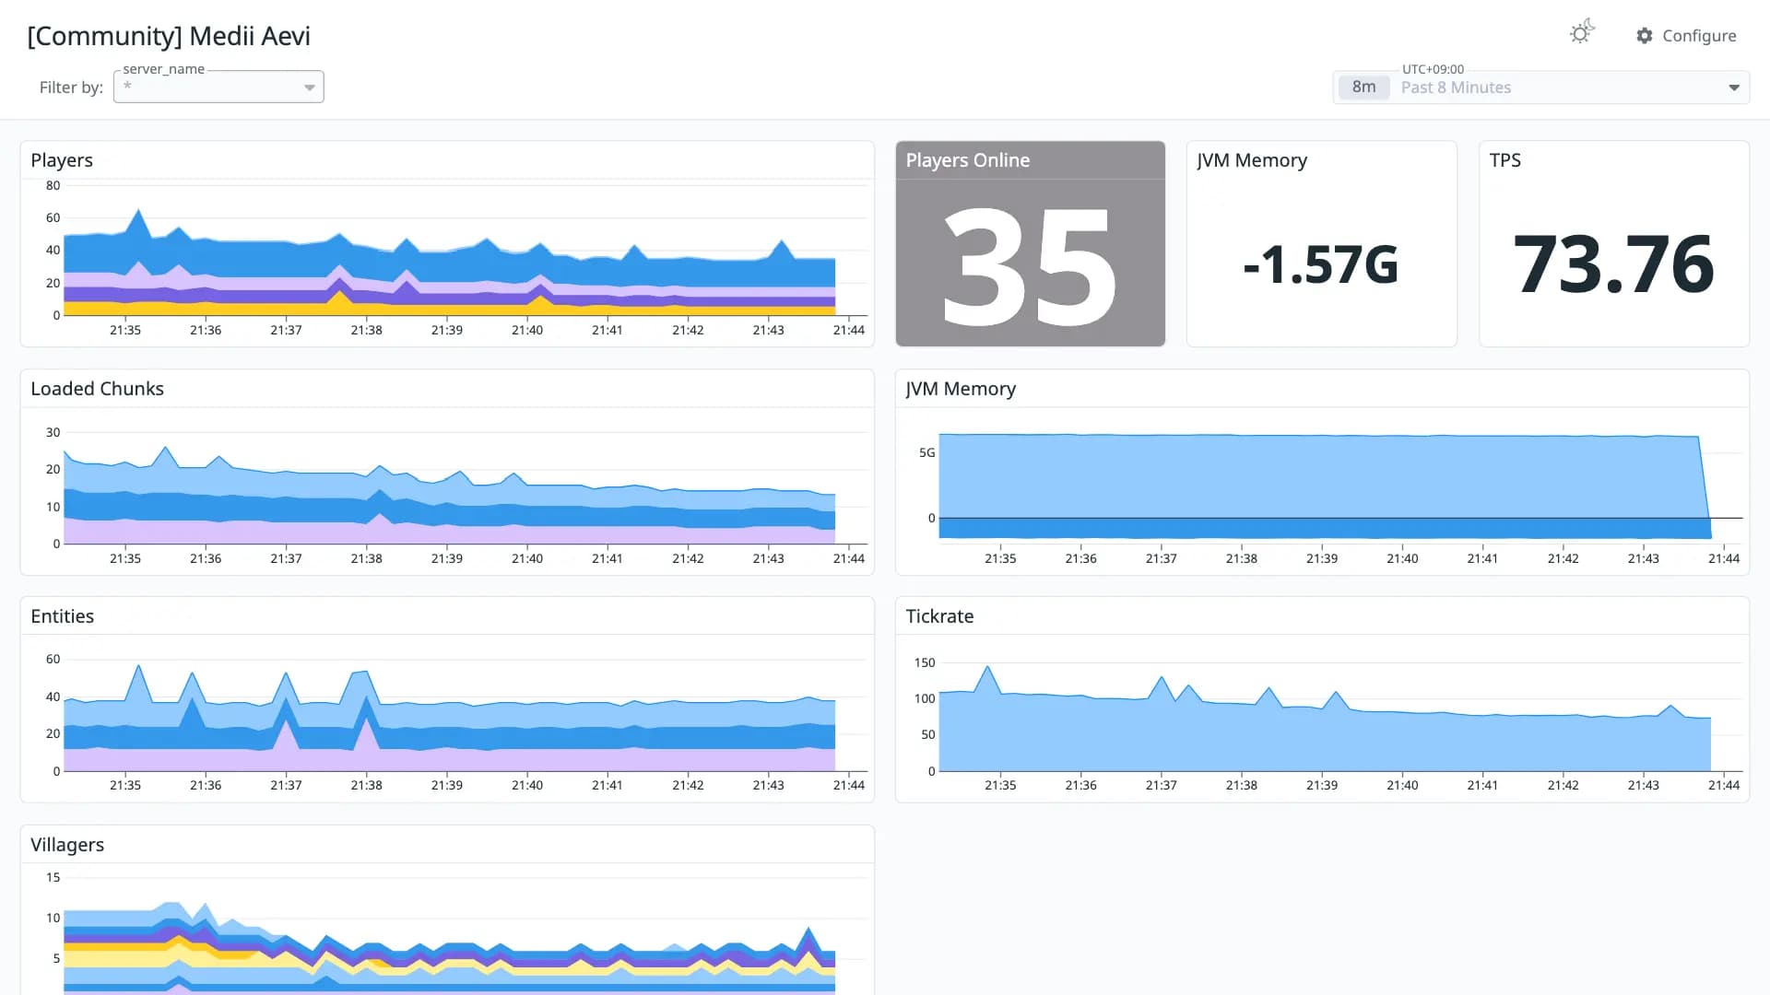Viewport: 1770px width, 995px height.
Task: Click the Players graph title
Action: (62, 160)
